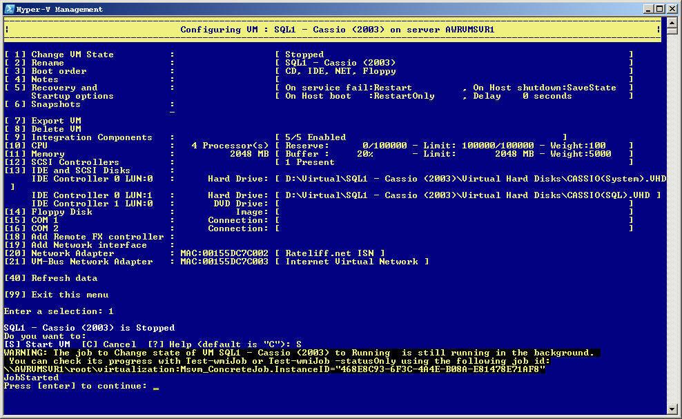The image size is (682, 419).
Task: Click 'On Host boot :RestartOnly' value
Action: point(360,96)
